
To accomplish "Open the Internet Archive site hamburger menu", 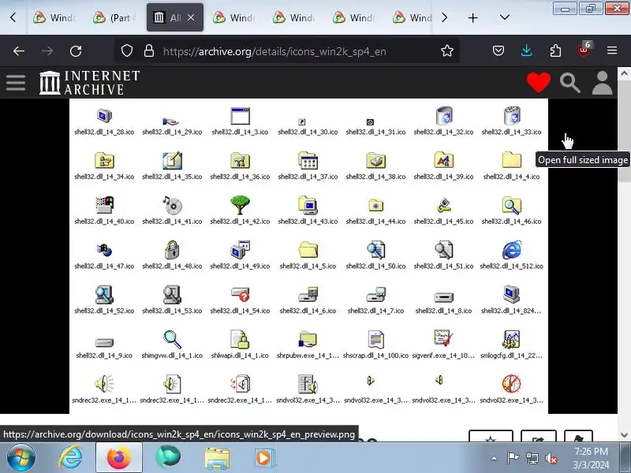I will [x=16, y=83].
